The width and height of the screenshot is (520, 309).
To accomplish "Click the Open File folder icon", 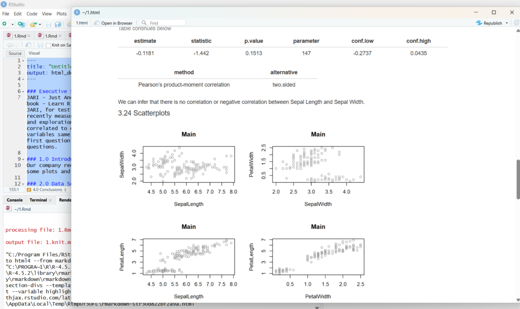I will point(33,24).
